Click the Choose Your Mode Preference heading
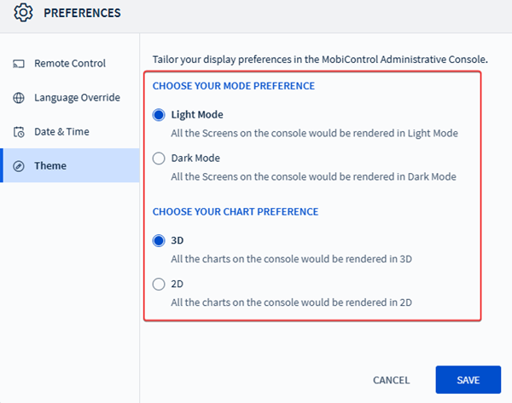The height and width of the screenshot is (403, 512). coord(234,86)
